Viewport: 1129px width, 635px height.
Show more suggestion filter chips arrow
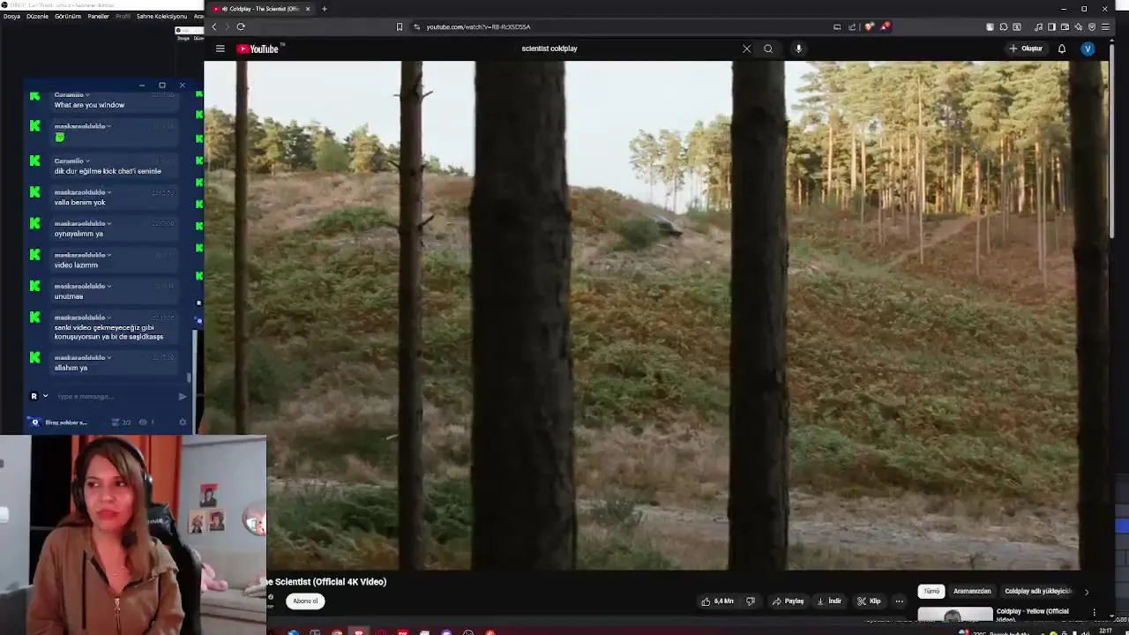1087,592
